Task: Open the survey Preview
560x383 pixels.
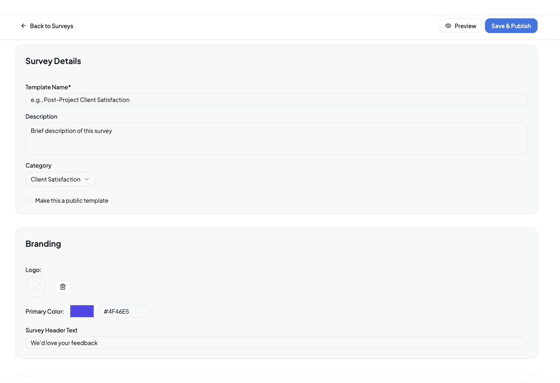Action: (460, 26)
